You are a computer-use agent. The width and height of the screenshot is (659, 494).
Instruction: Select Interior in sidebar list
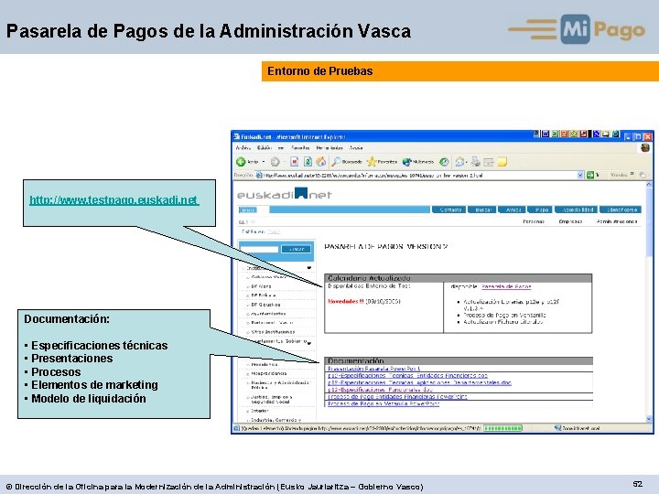259,411
